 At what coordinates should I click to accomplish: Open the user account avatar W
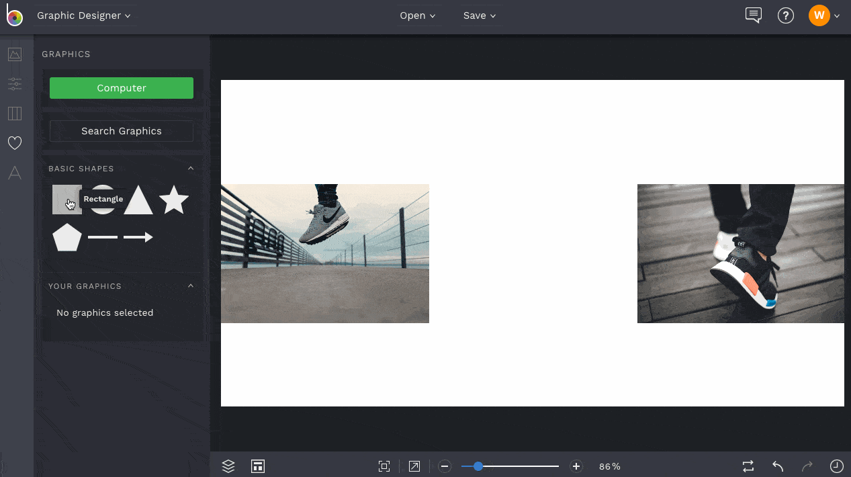click(x=819, y=15)
